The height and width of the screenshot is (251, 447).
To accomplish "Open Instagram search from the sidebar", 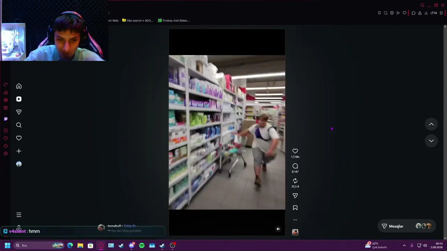I will pyautogui.click(x=19, y=125).
